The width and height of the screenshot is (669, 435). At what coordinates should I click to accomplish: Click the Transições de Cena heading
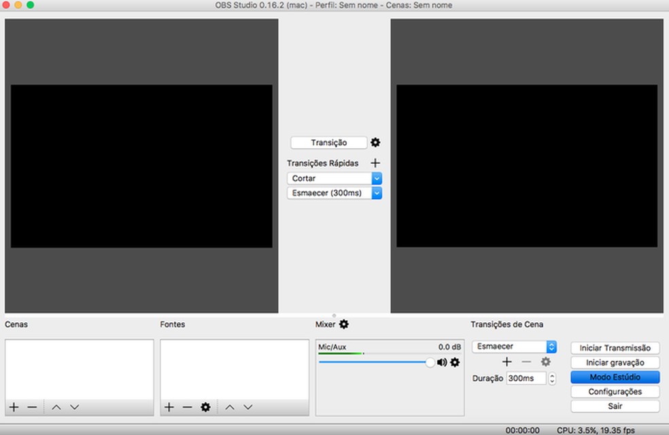(507, 324)
